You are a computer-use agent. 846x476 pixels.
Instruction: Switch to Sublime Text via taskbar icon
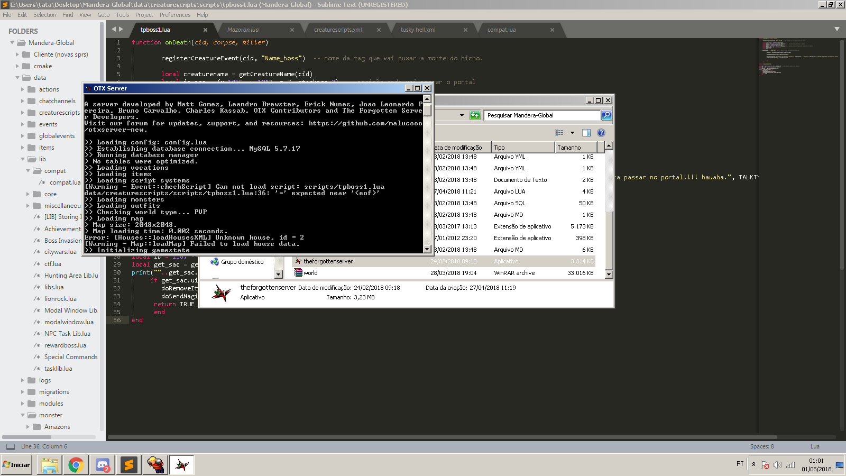(x=128, y=465)
